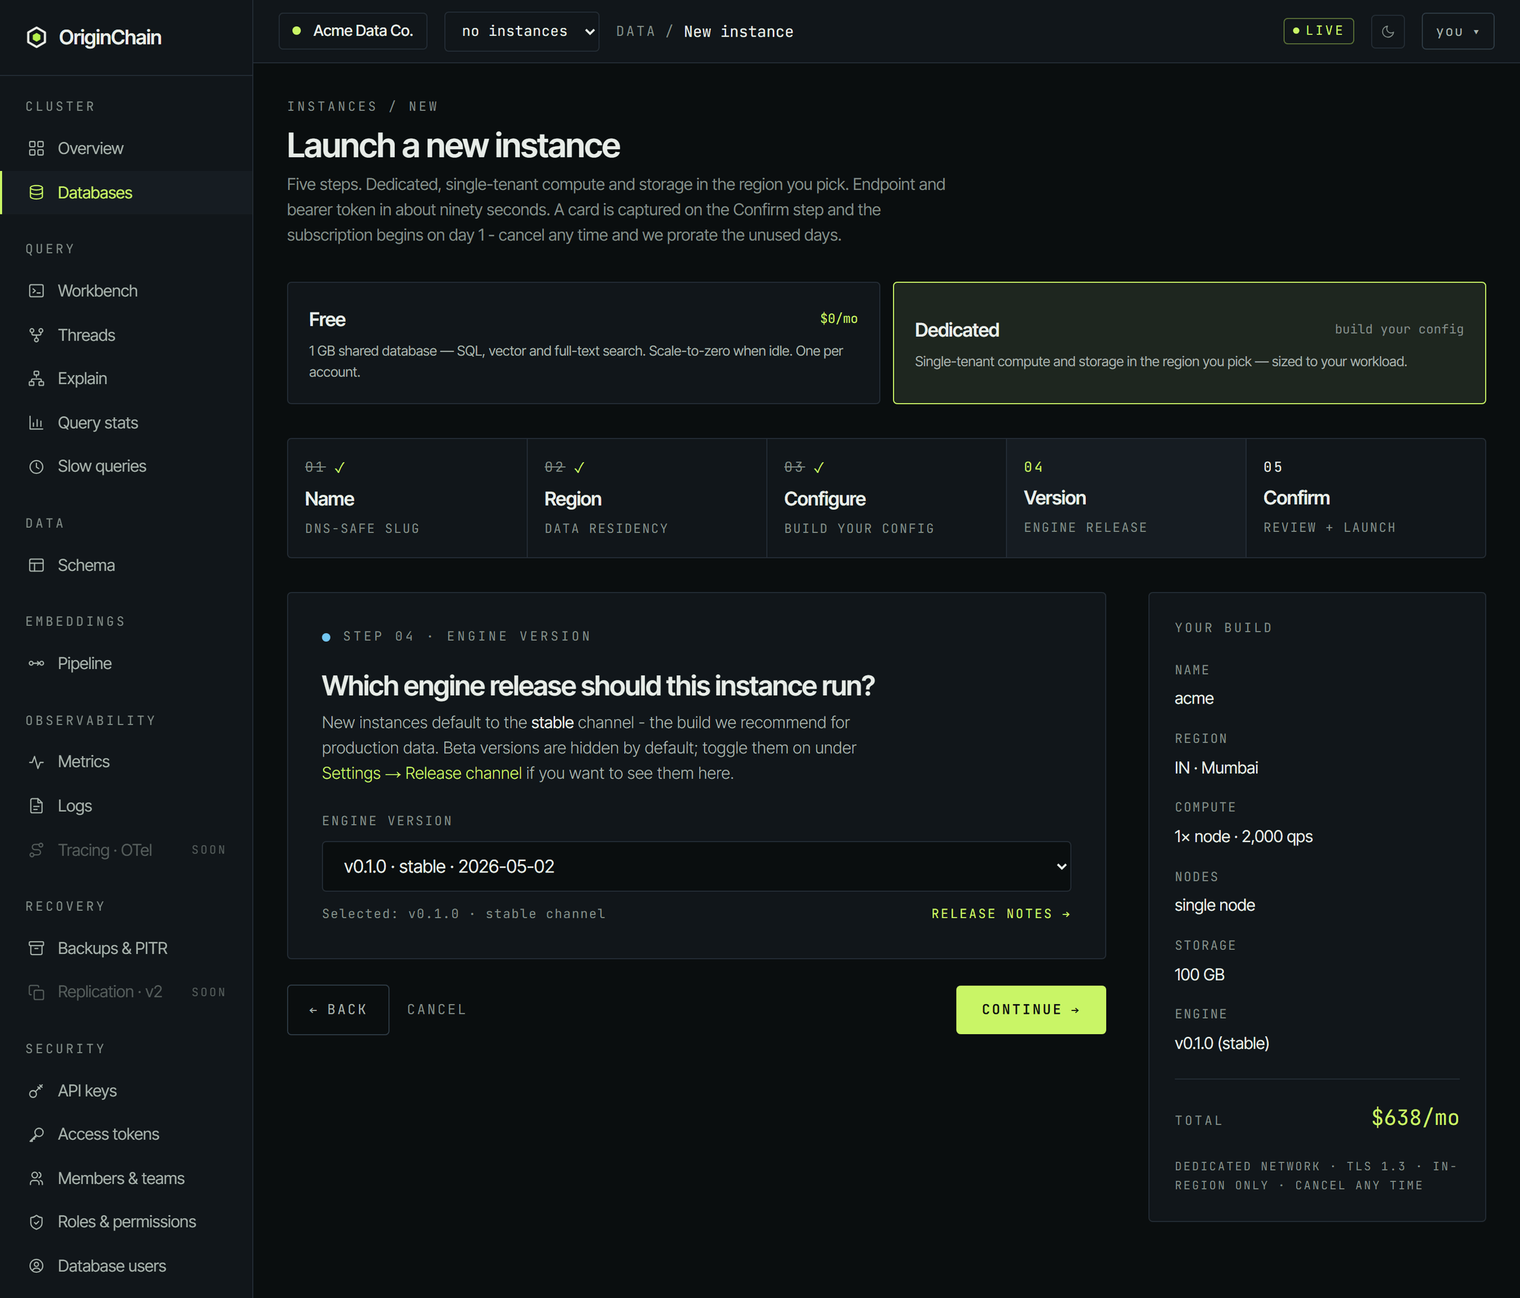Click the Logs document icon
Image resolution: width=1520 pixels, height=1298 pixels.
coord(36,806)
